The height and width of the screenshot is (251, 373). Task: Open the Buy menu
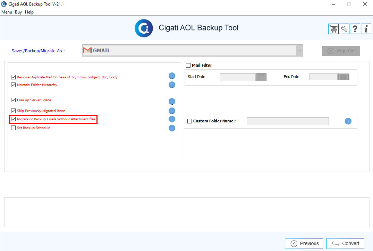click(x=18, y=12)
